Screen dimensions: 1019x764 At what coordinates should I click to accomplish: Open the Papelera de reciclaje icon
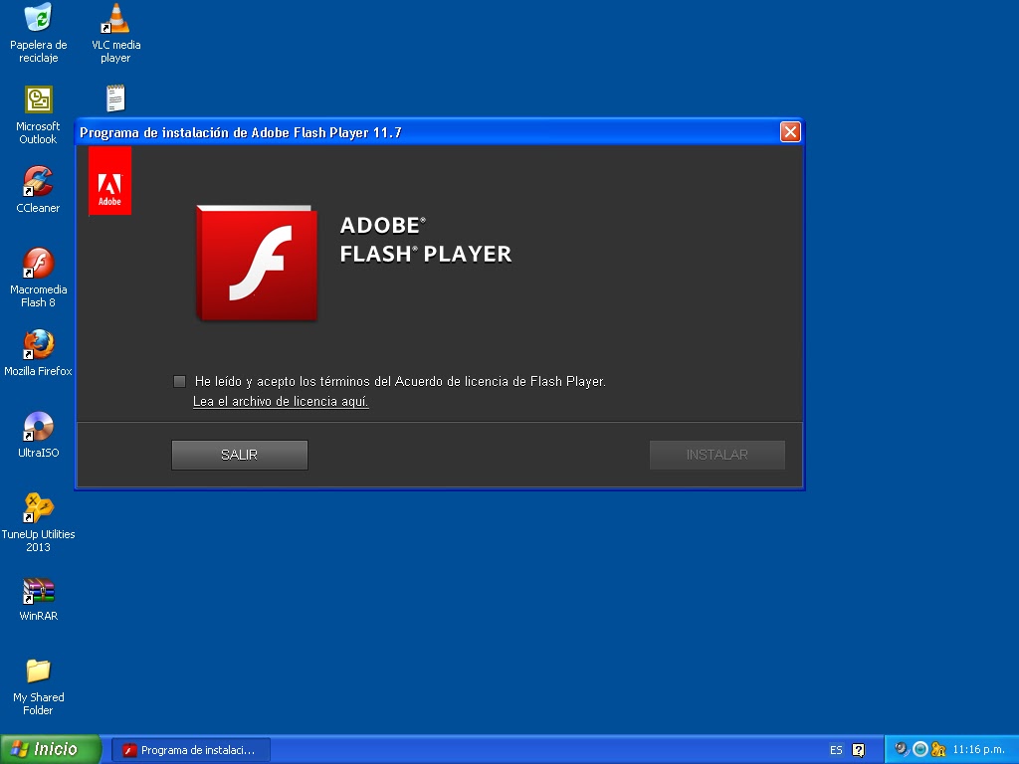[x=39, y=33]
